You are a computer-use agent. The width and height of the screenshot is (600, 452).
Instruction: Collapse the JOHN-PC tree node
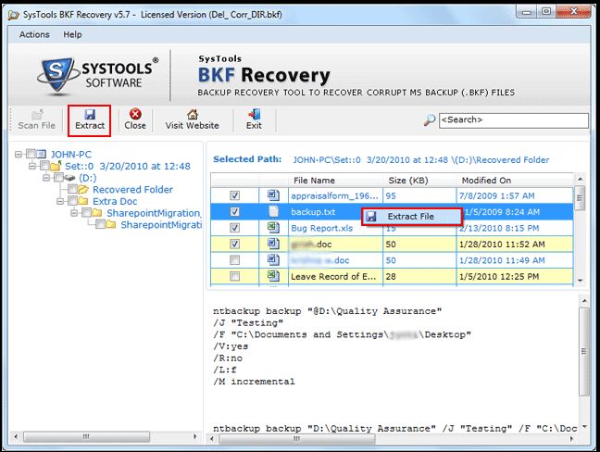pyautogui.click(x=19, y=155)
